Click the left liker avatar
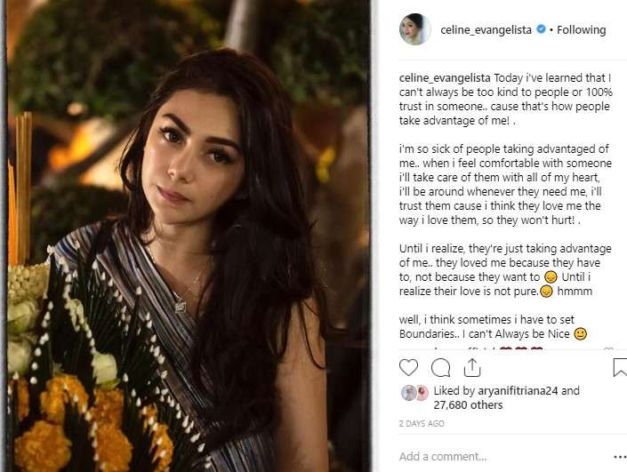The image size is (627, 472). point(407,392)
